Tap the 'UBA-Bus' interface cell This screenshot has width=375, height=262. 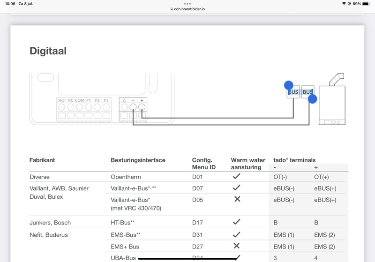point(123,258)
